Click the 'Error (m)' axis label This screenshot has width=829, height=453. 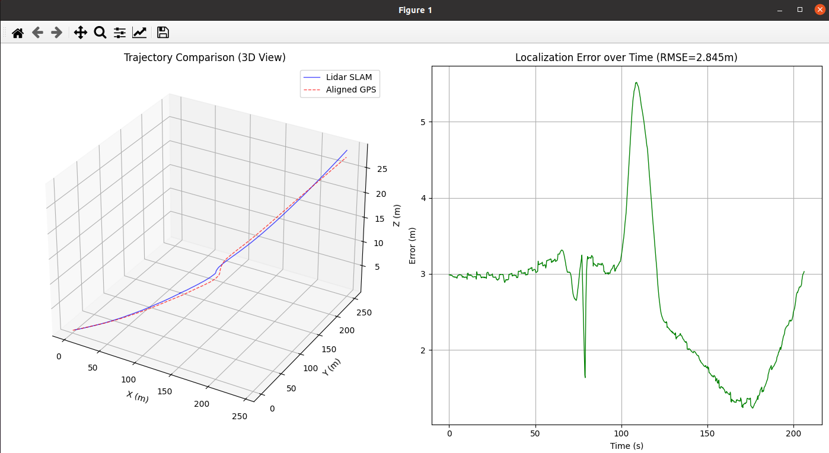(x=413, y=245)
